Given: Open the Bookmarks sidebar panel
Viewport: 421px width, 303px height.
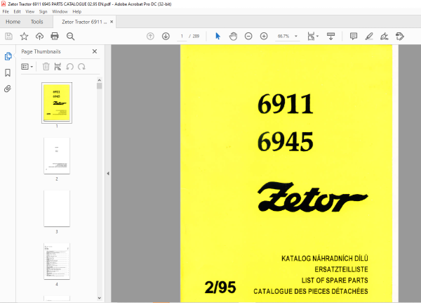Looking at the screenshot, I should tap(8, 72).
